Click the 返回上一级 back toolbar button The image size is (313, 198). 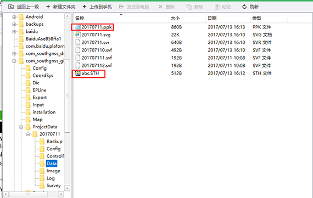coord(24,7)
